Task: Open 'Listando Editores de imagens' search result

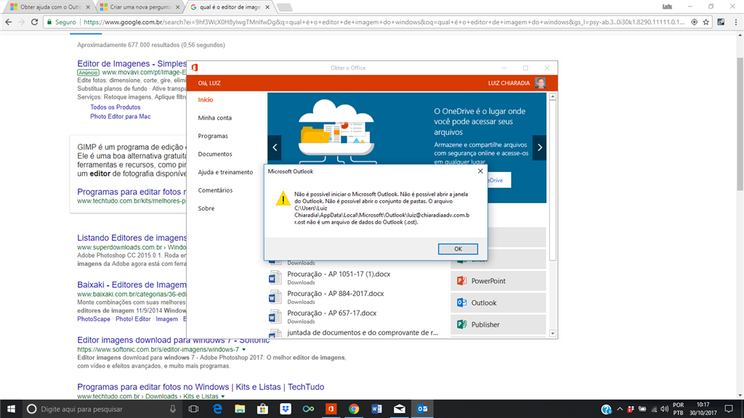Action: tap(132, 238)
